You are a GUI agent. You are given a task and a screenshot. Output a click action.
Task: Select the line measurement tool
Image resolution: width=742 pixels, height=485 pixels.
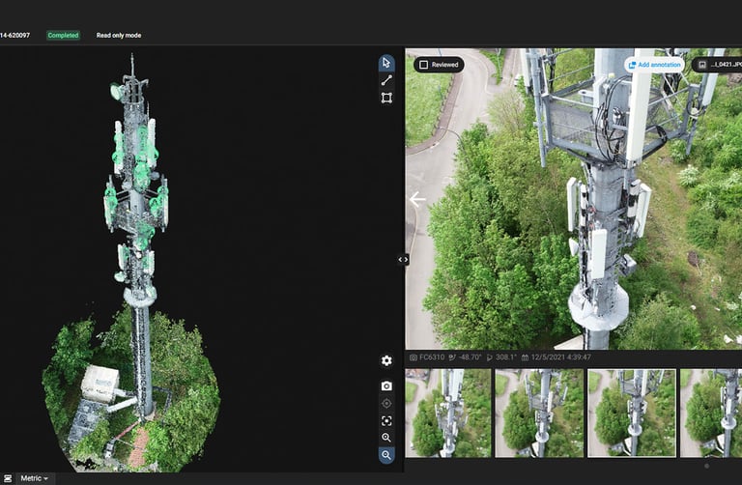pyautogui.click(x=386, y=80)
